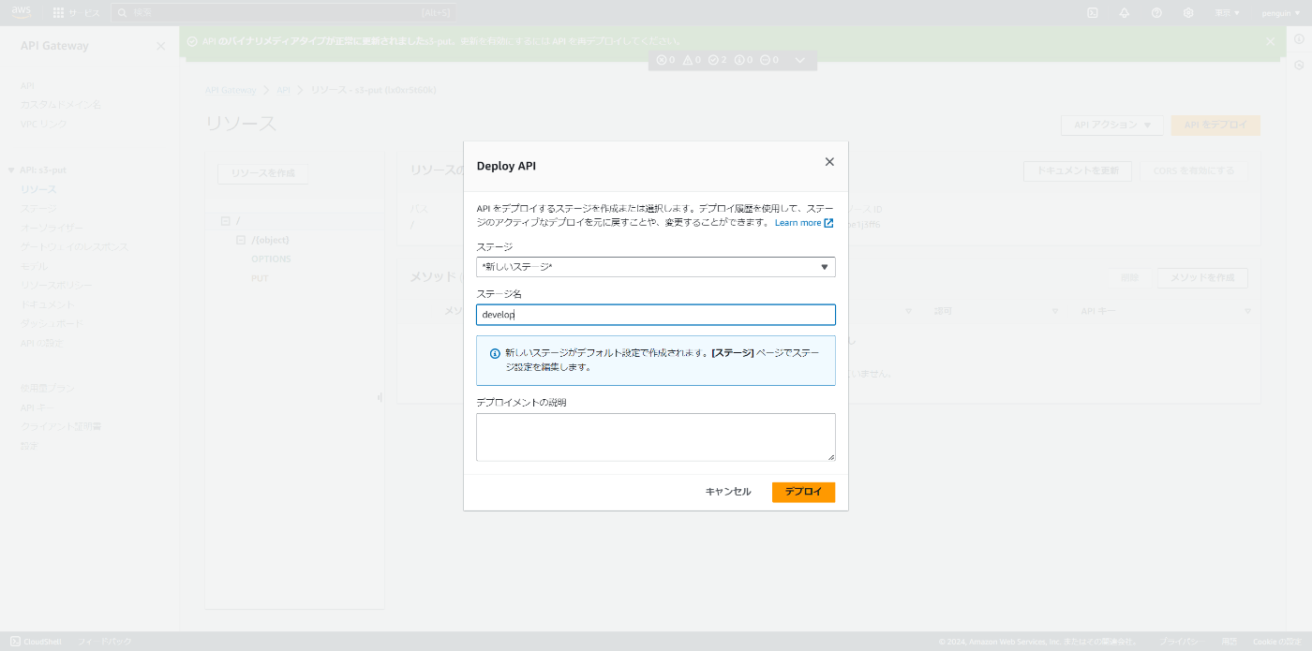Close the API Gateway side navigation
The image size is (1312, 651).
(x=161, y=46)
